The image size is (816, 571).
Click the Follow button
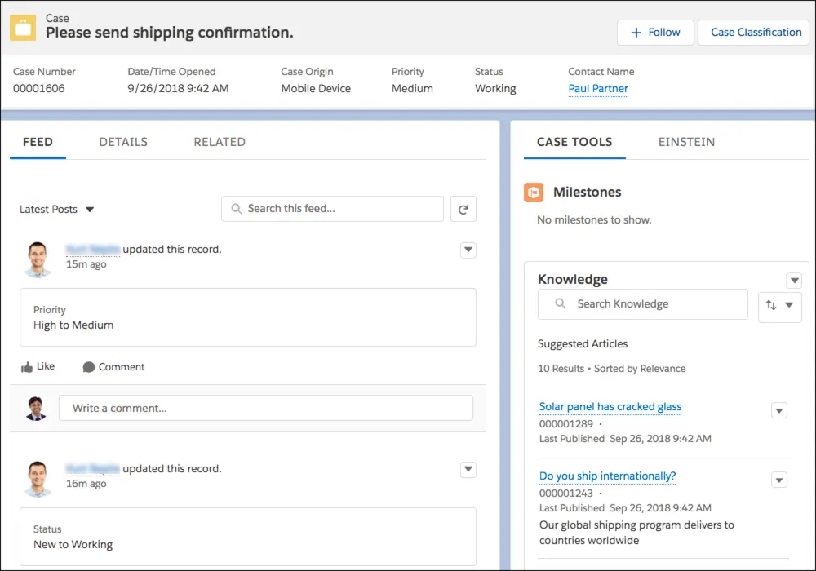655,33
